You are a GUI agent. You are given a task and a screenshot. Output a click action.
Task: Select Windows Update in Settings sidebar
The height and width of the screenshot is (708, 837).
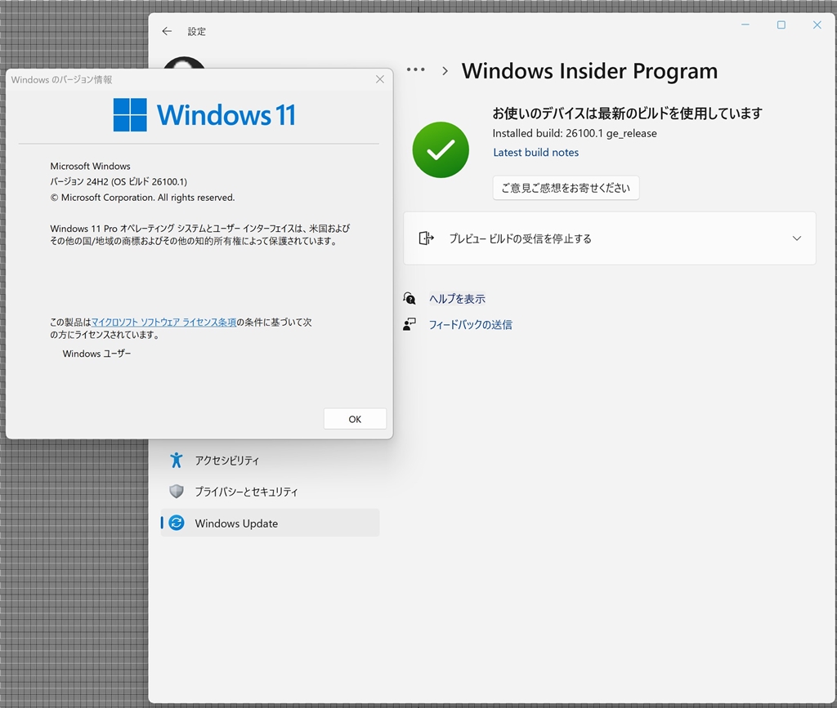(270, 523)
